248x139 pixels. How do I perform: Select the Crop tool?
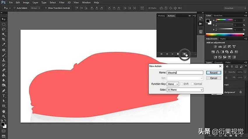click(x=4, y=40)
